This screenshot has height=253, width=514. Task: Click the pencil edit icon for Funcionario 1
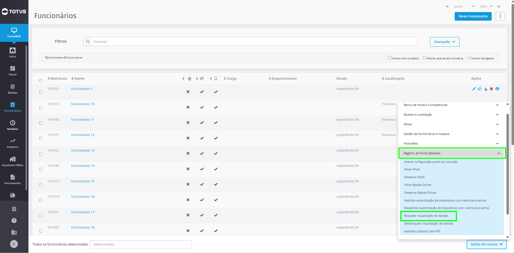coord(474,89)
